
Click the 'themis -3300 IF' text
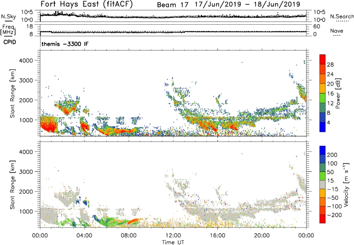click(x=65, y=44)
